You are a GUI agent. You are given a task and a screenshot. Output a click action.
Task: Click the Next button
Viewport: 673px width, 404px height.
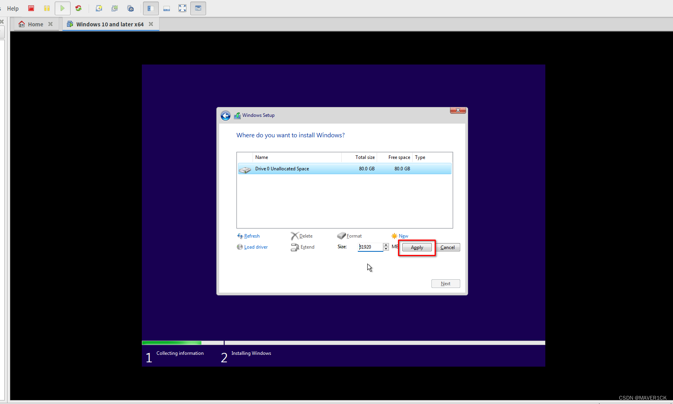446,284
